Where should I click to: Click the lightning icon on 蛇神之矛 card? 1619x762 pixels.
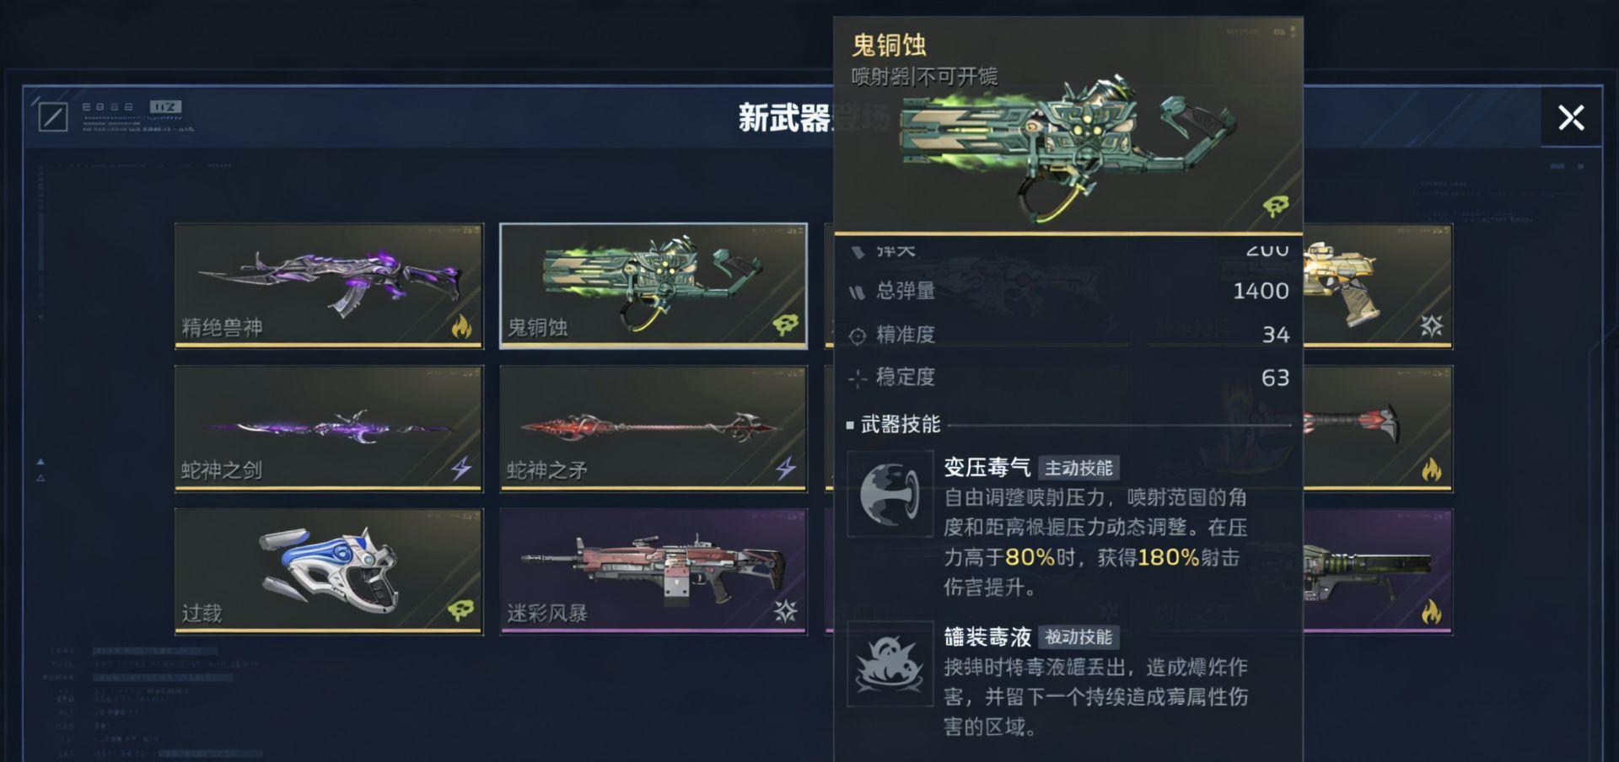tap(786, 468)
